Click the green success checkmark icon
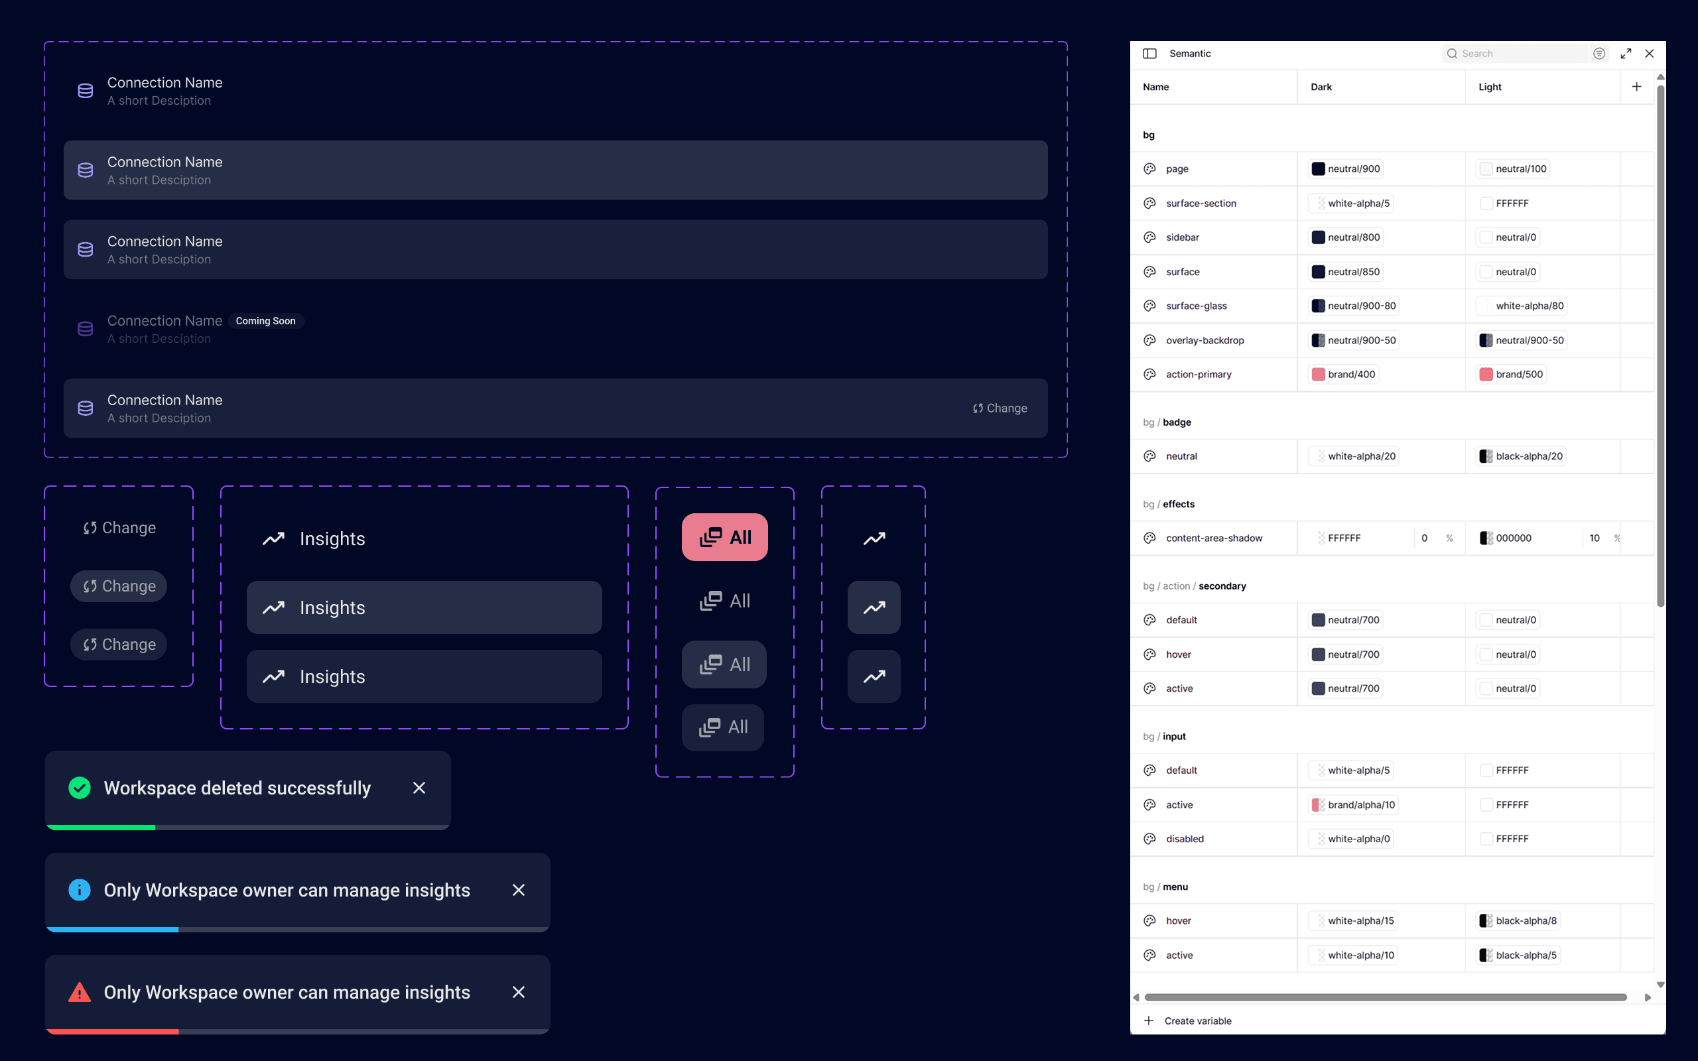 80,787
